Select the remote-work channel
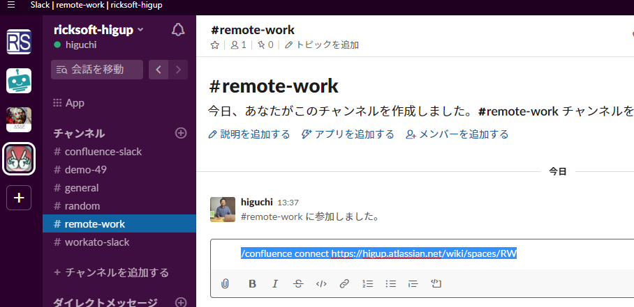The image size is (634, 307). click(x=119, y=223)
